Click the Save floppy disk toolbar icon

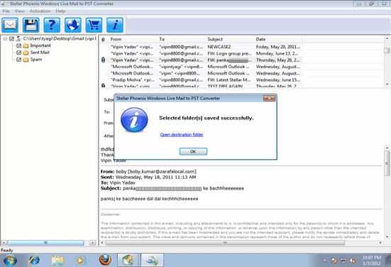point(31,25)
